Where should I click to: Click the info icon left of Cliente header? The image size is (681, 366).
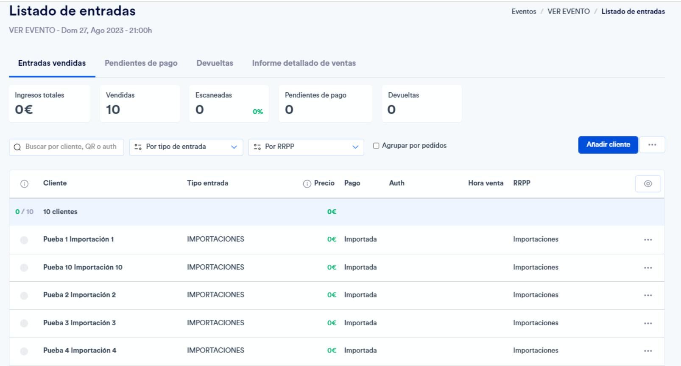pyautogui.click(x=24, y=184)
